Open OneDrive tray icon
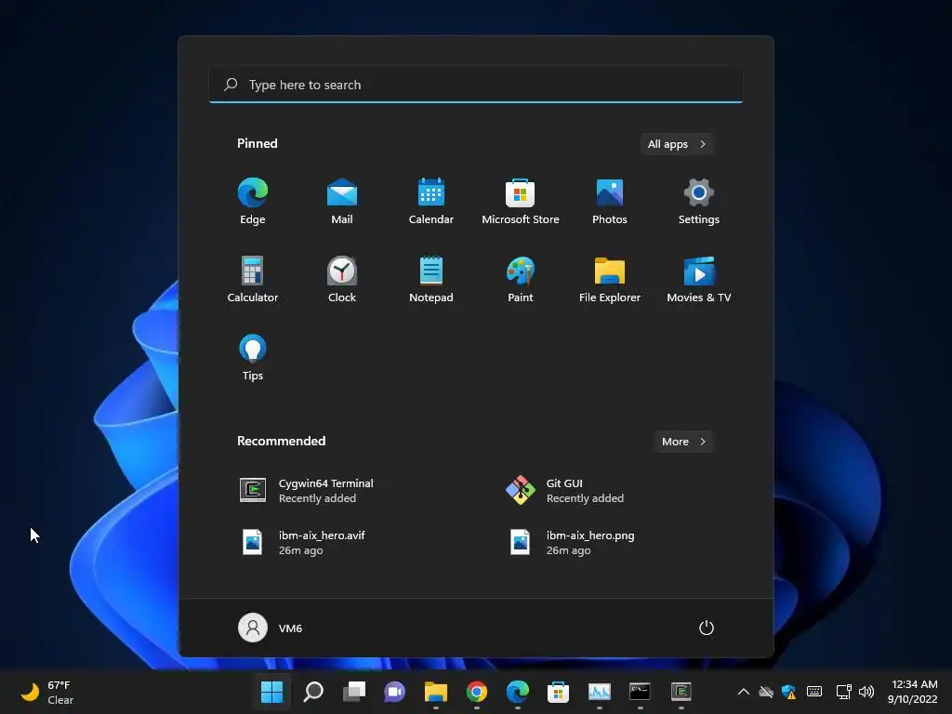952x714 pixels. coord(766,692)
